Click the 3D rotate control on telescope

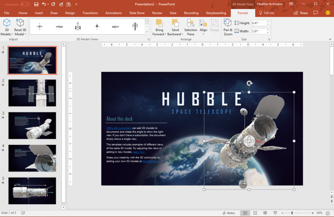click(249, 141)
